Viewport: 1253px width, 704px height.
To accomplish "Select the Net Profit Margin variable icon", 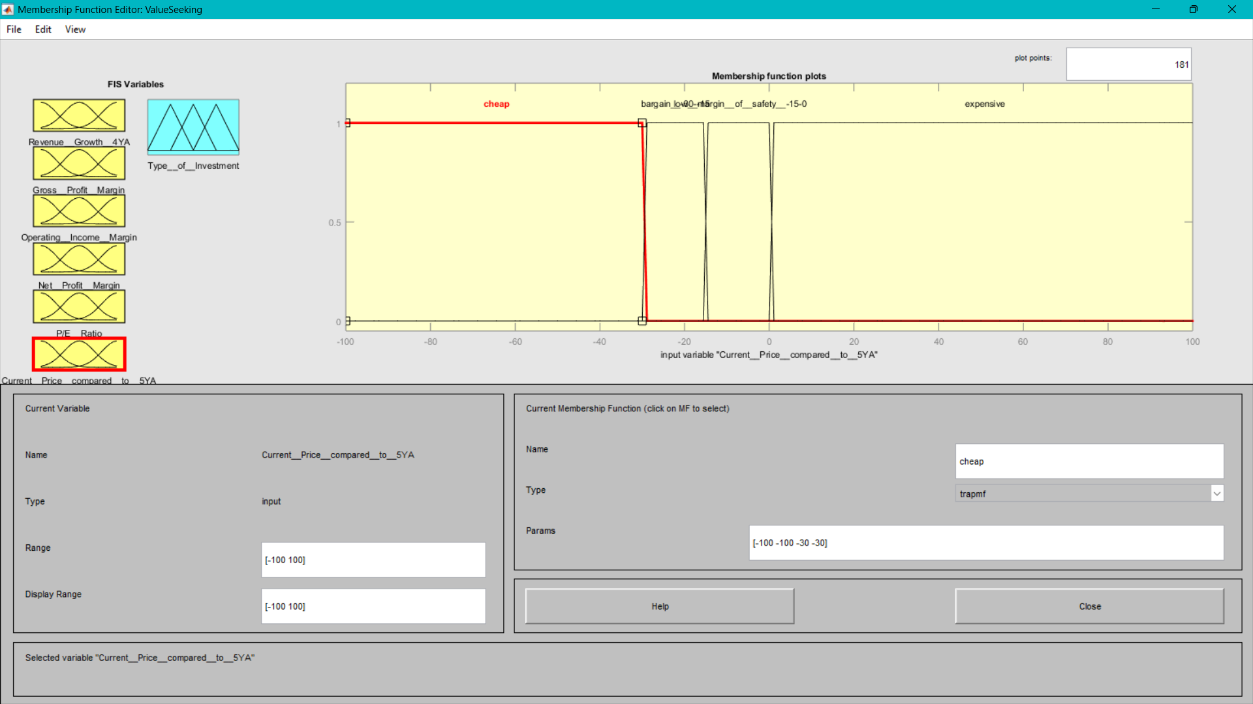I will (x=79, y=259).
